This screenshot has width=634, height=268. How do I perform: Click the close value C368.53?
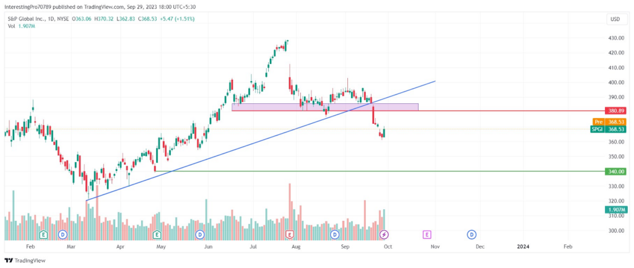pos(149,19)
